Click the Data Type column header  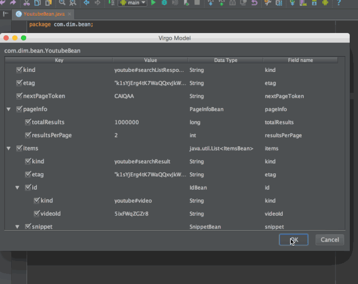point(226,60)
